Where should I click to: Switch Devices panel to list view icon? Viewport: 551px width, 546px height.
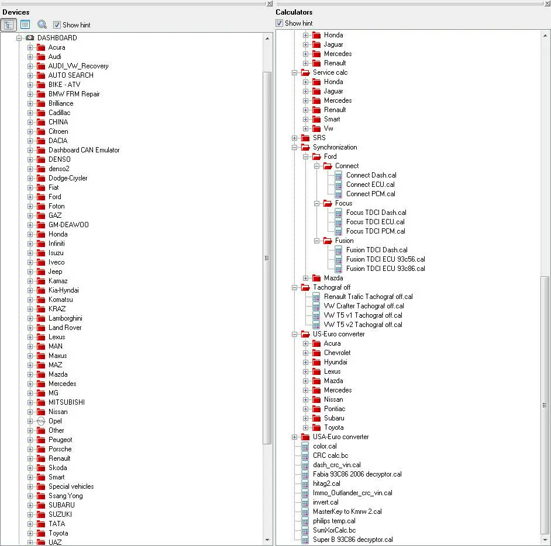coord(25,25)
